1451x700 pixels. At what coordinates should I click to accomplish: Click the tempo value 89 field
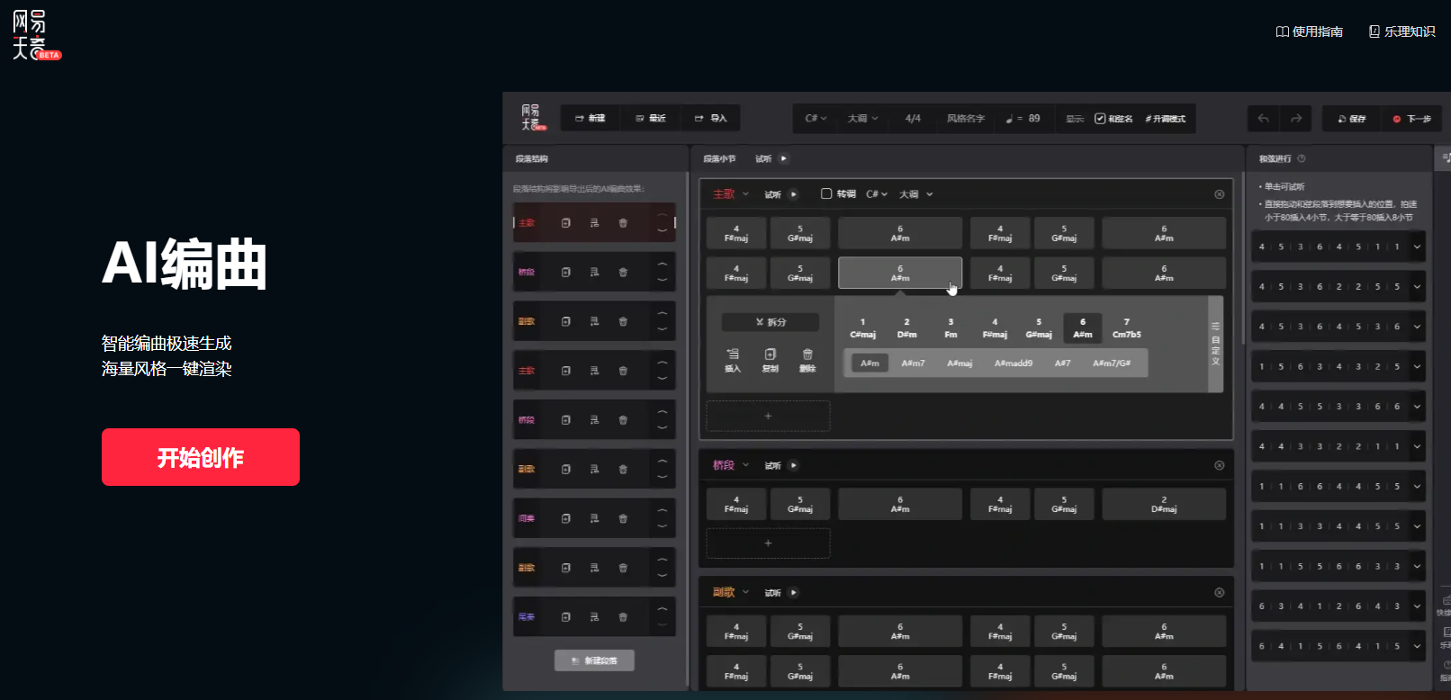click(1034, 119)
